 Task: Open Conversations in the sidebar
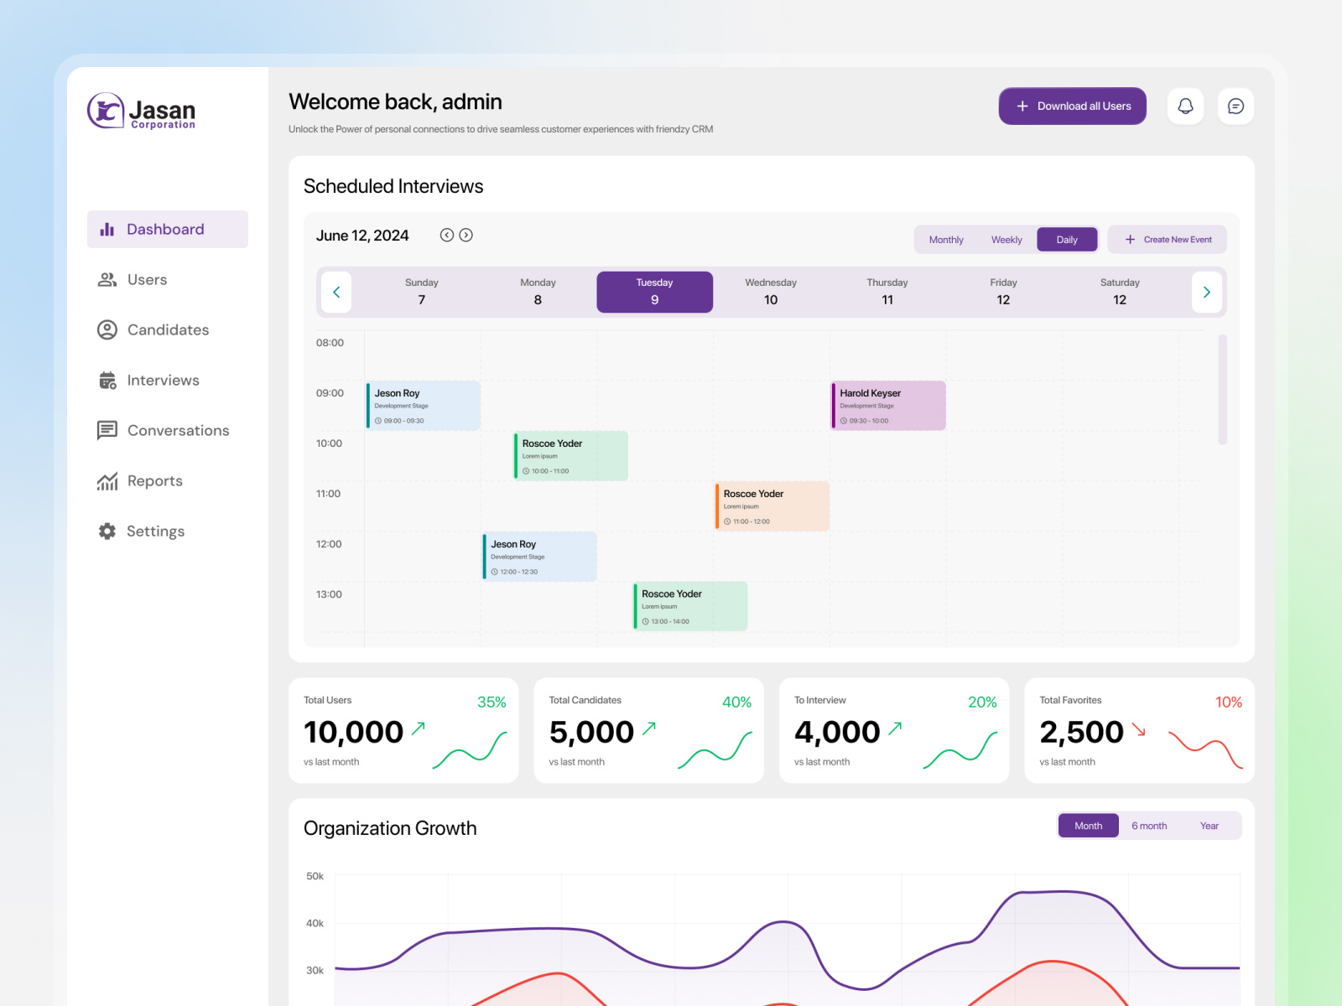tap(168, 431)
